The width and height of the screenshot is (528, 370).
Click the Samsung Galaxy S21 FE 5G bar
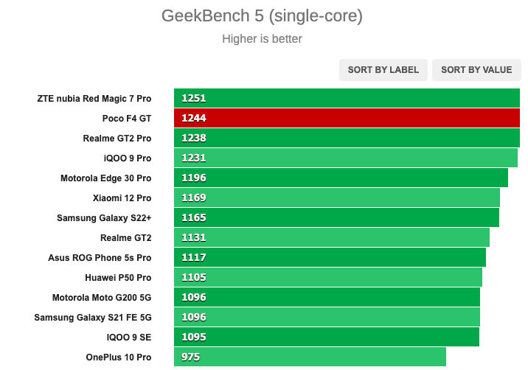coord(327,317)
